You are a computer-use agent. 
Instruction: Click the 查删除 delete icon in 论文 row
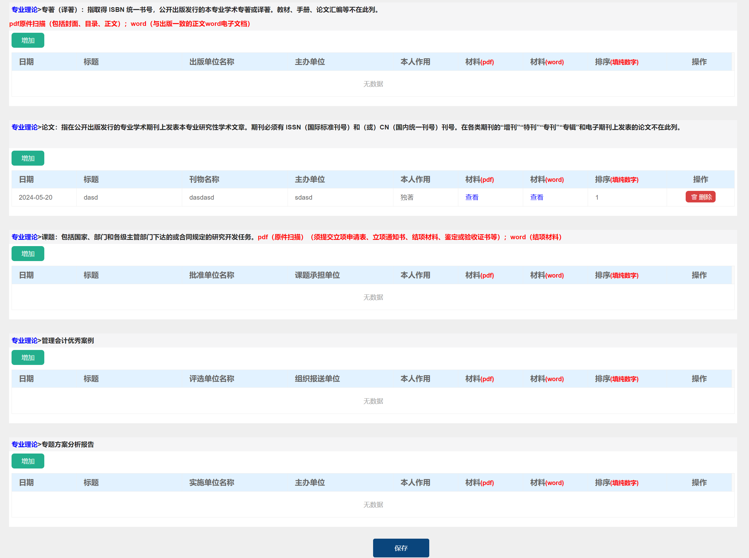pos(700,197)
